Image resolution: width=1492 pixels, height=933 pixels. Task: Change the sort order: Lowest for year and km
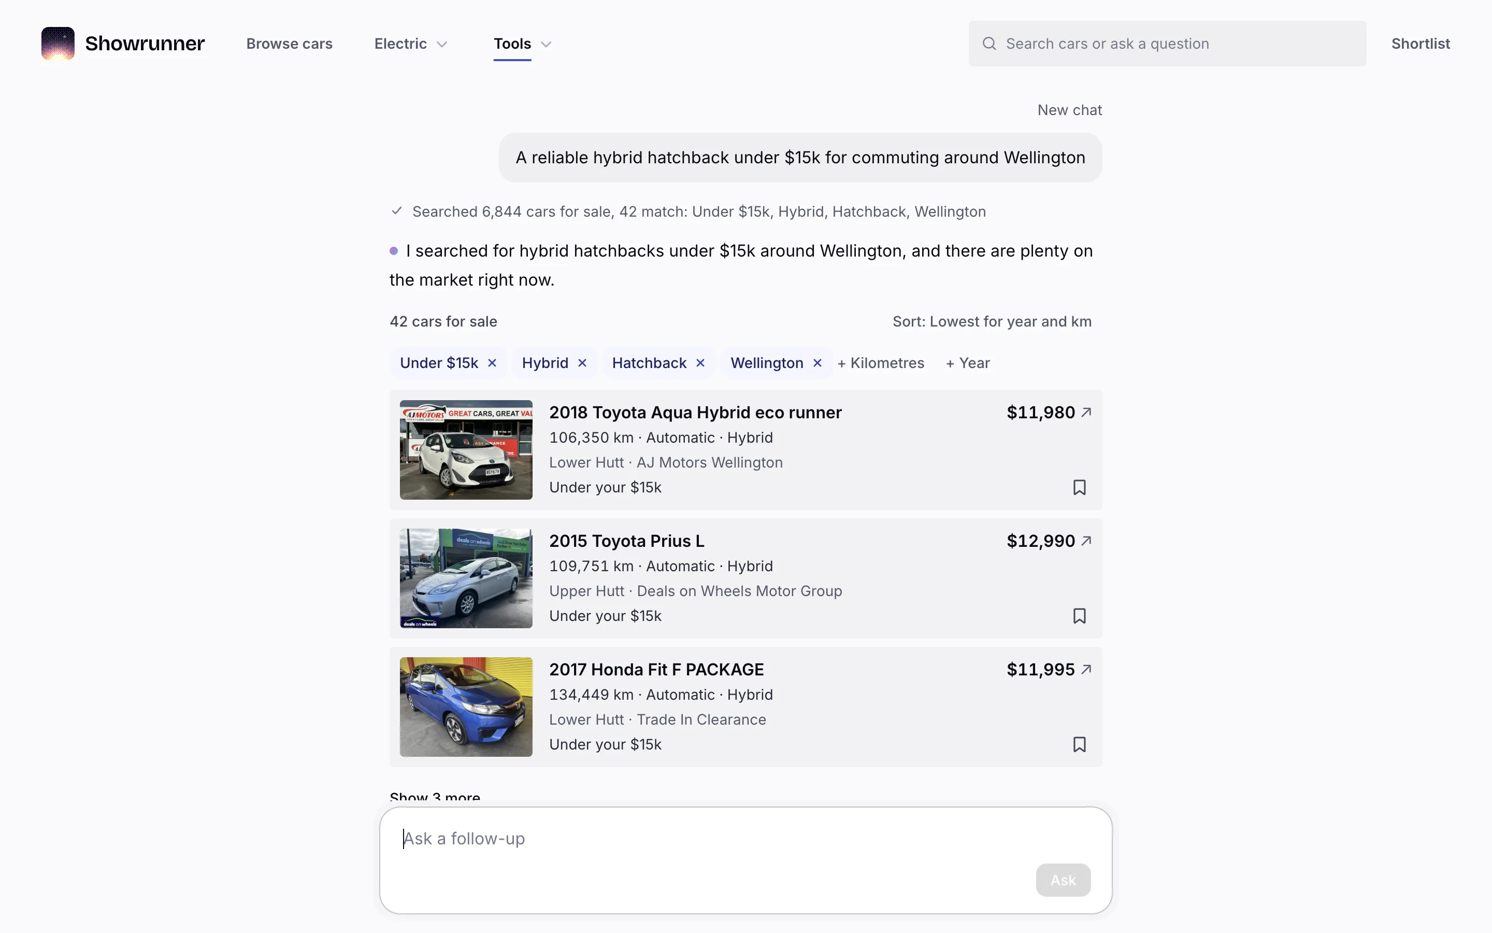[992, 321]
